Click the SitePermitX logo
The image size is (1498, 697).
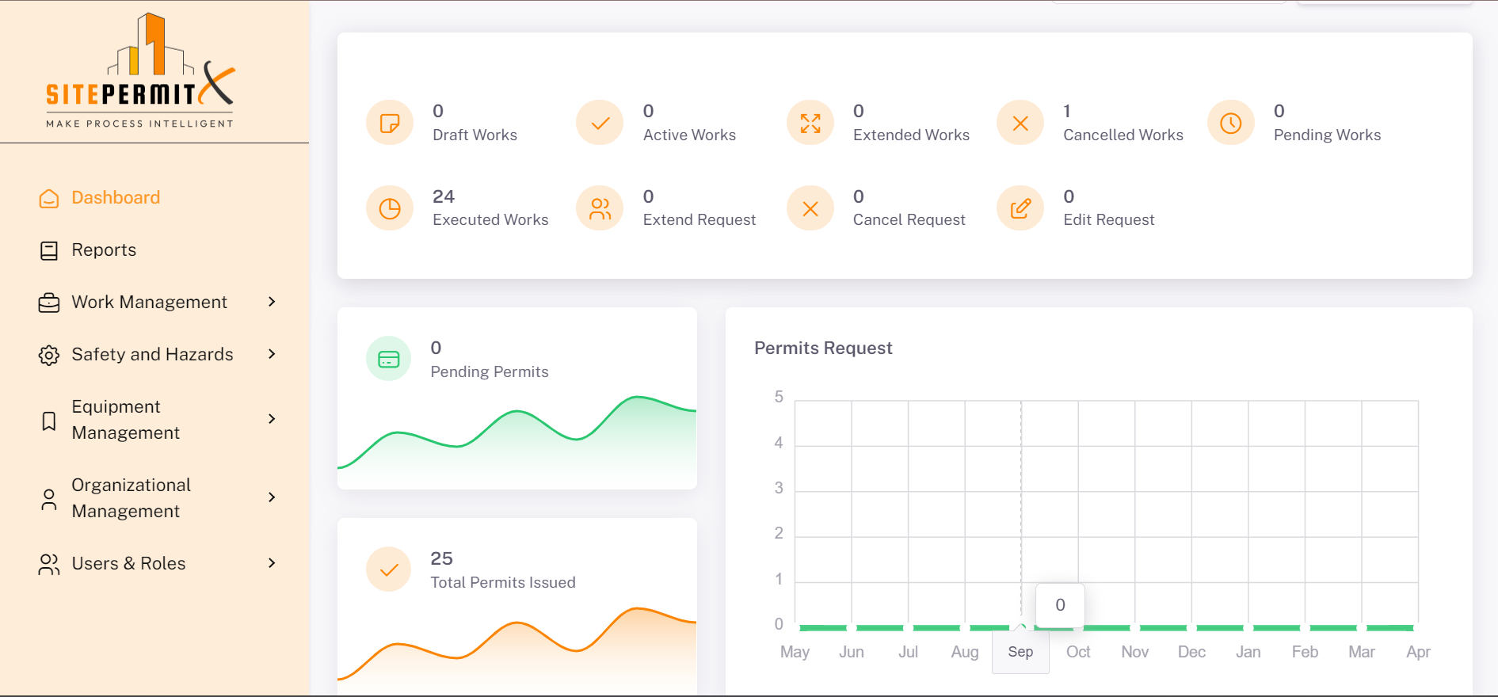tap(141, 71)
